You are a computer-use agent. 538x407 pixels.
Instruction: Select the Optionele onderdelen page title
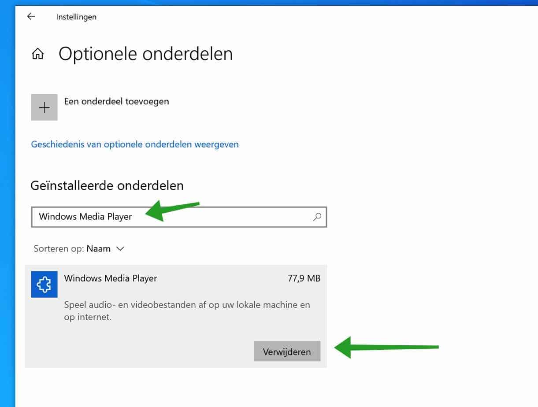pyautogui.click(x=146, y=54)
